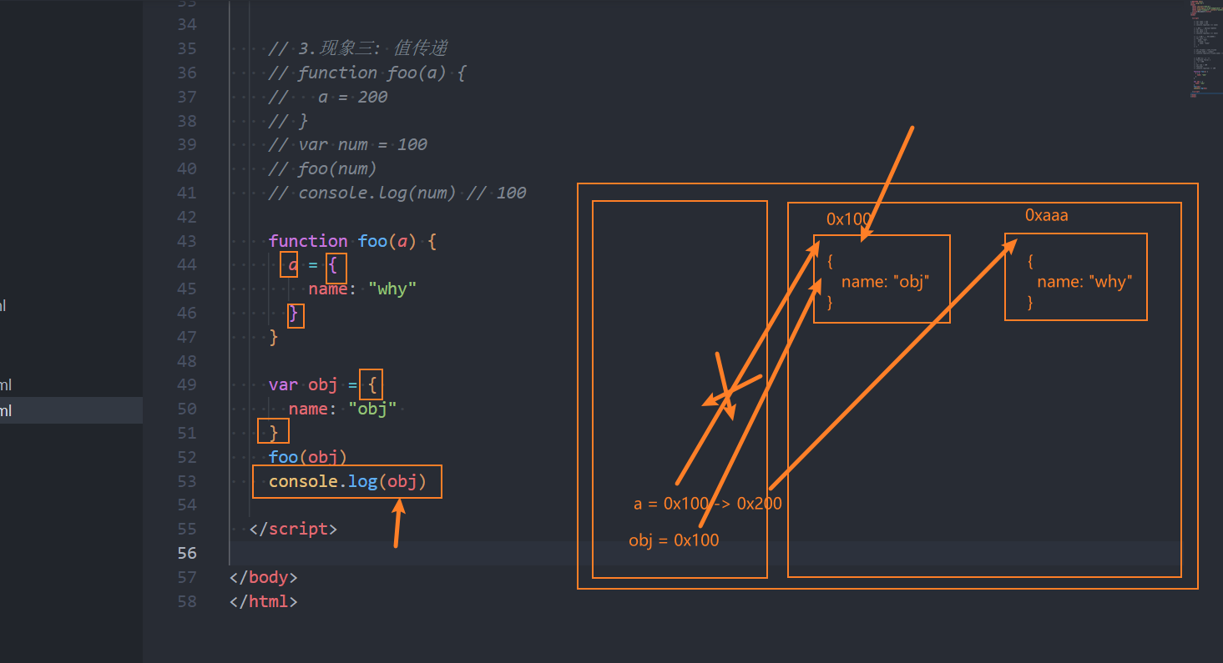1223x663 pixels.
Task: Click the variable "obj" on line 49
Action: coord(323,384)
